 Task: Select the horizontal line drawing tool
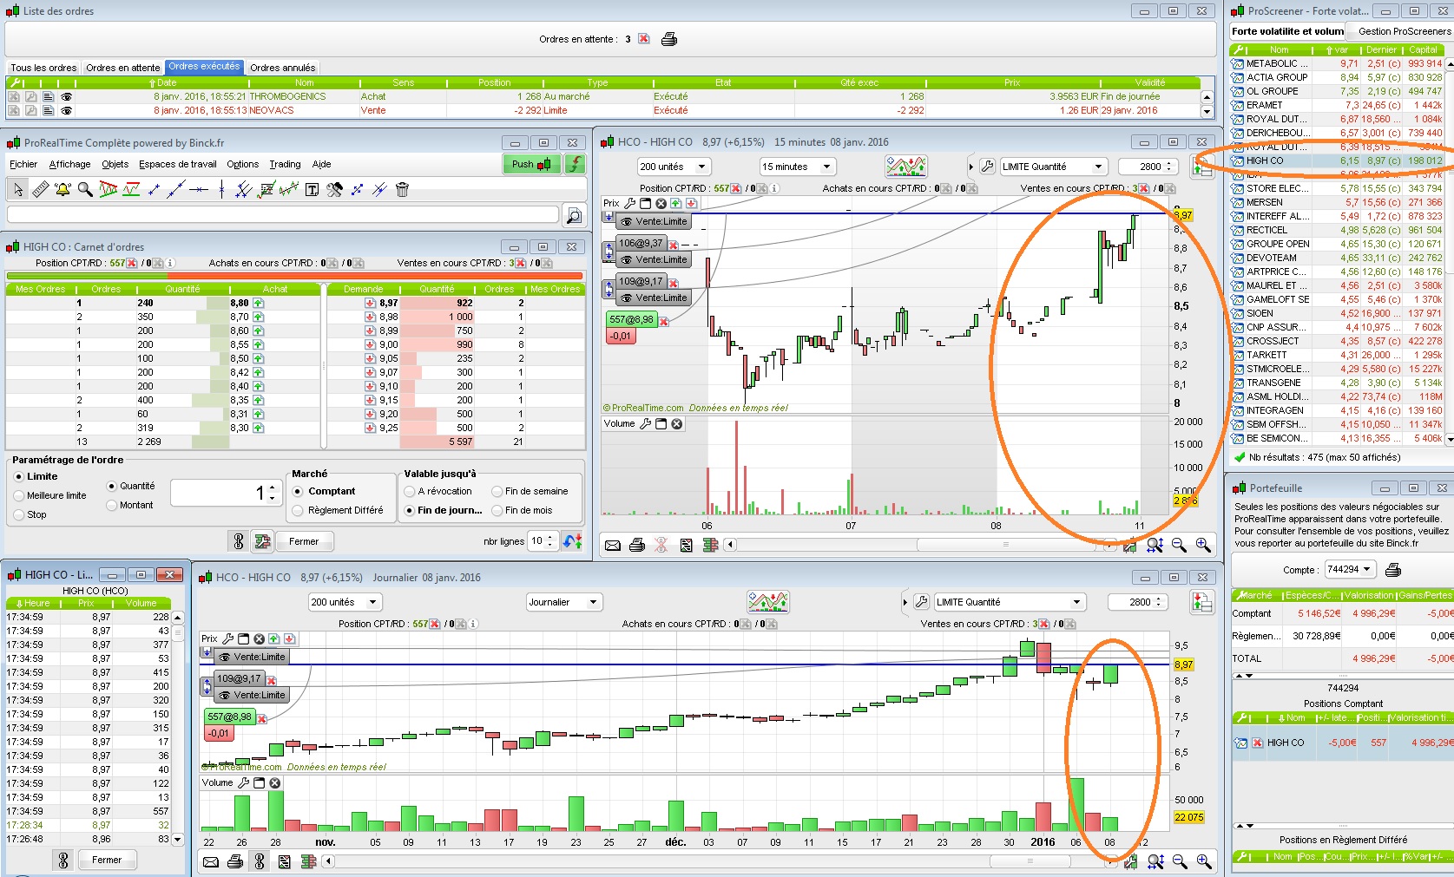coord(199,189)
